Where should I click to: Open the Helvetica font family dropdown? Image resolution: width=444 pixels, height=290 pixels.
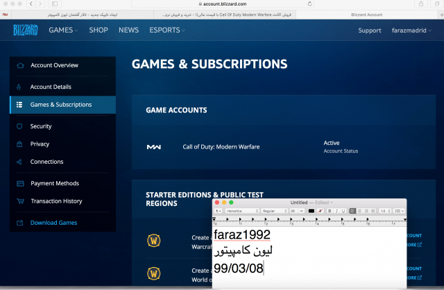242,211
